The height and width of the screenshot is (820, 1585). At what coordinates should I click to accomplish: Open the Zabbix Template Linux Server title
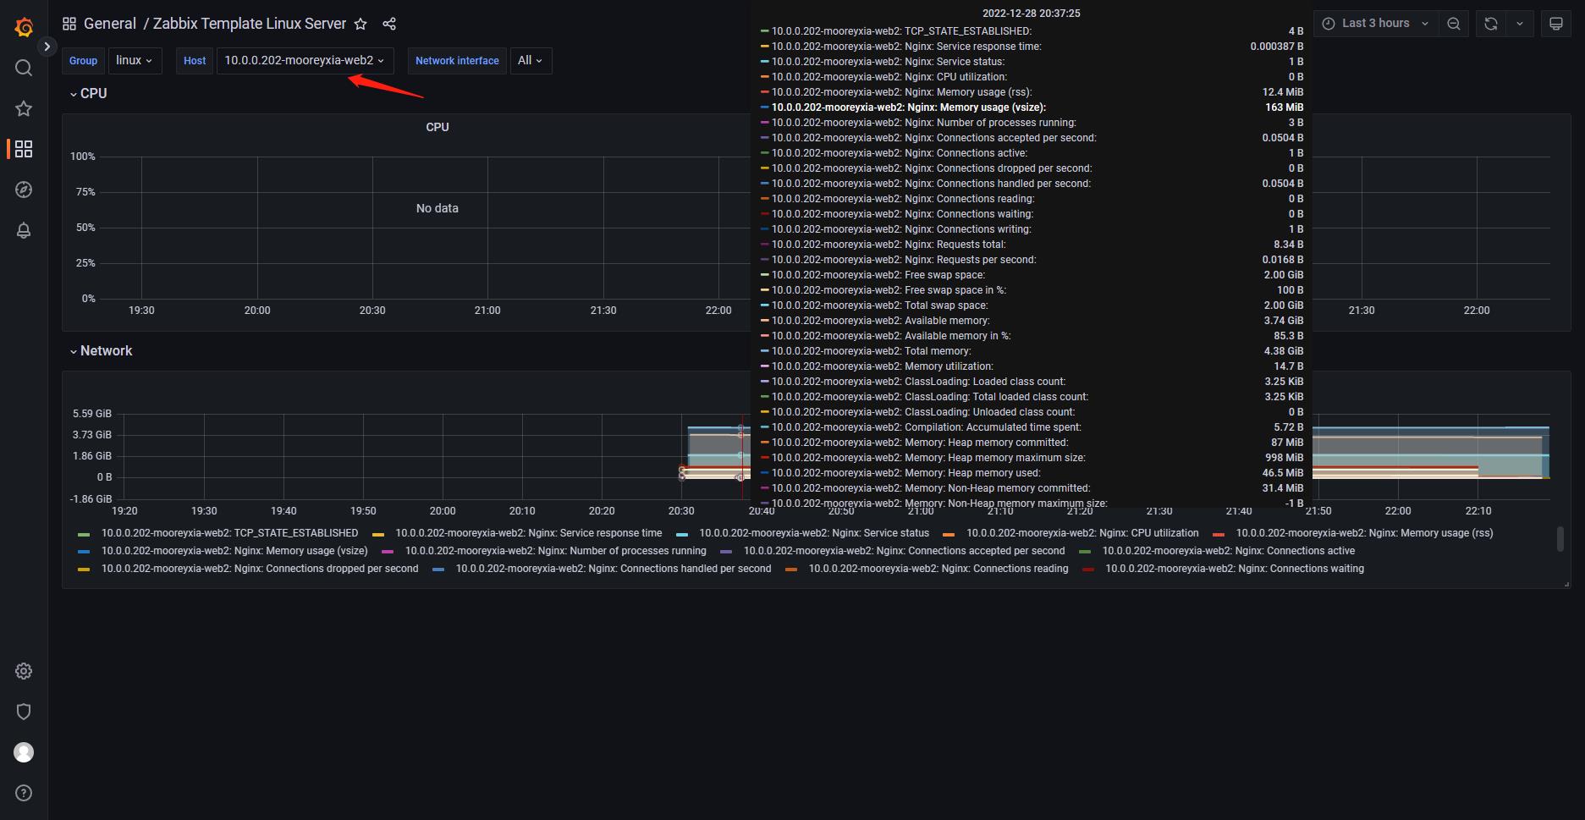tap(250, 24)
